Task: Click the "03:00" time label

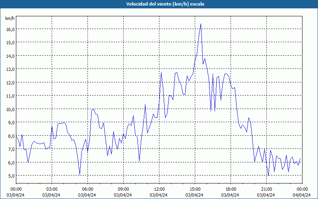Action: (x=52, y=189)
